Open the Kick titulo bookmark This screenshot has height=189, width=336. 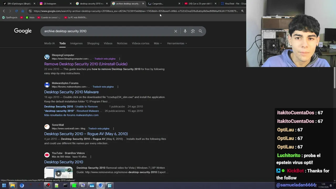pyautogui.click(x=30, y=18)
